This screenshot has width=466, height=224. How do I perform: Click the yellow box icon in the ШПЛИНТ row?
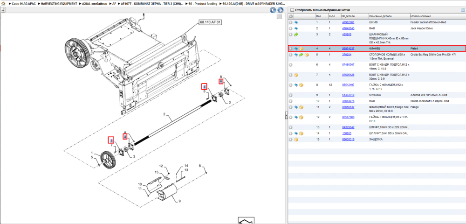(302, 133)
